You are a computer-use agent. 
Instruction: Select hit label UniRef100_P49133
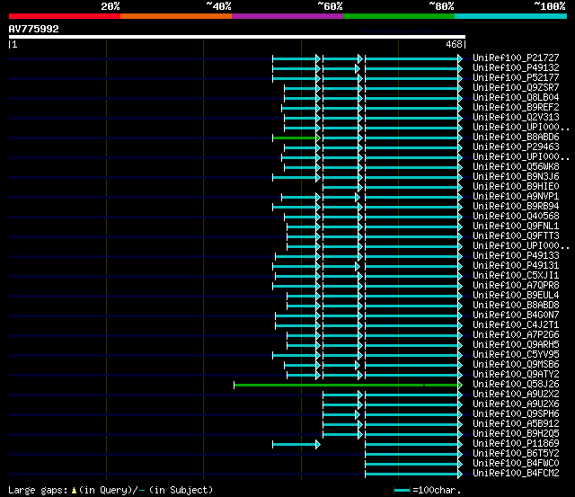(x=516, y=256)
